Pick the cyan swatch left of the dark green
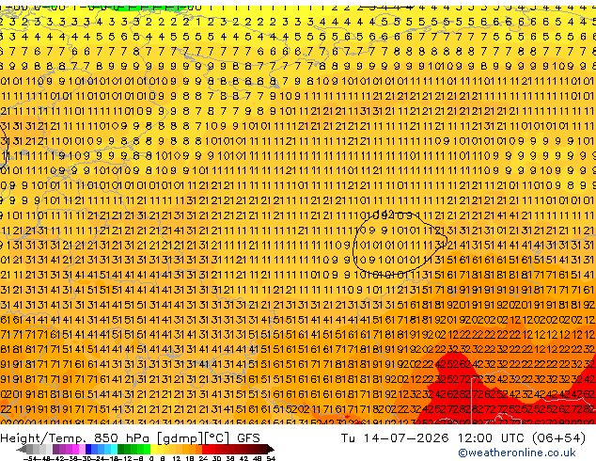The height and width of the screenshot is (461, 596). 114,449
